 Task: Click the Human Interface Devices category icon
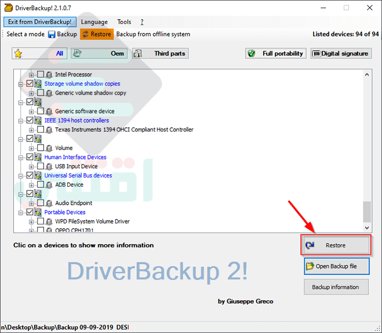pyautogui.click(x=38, y=157)
